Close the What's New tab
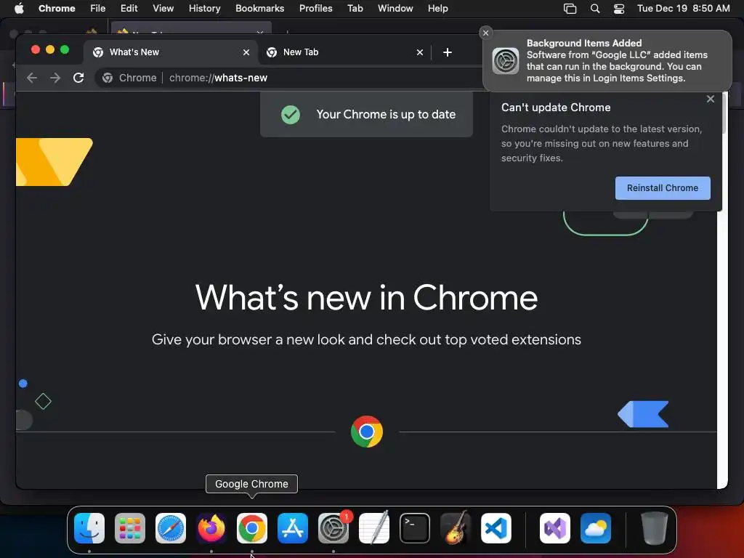The width and height of the screenshot is (744, 558). click(246, 52)
